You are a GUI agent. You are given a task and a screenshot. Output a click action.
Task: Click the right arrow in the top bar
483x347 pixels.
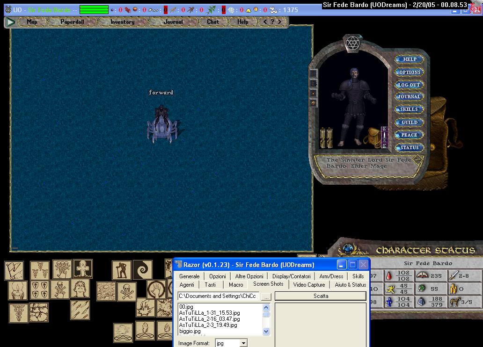[x=280, y=22]
